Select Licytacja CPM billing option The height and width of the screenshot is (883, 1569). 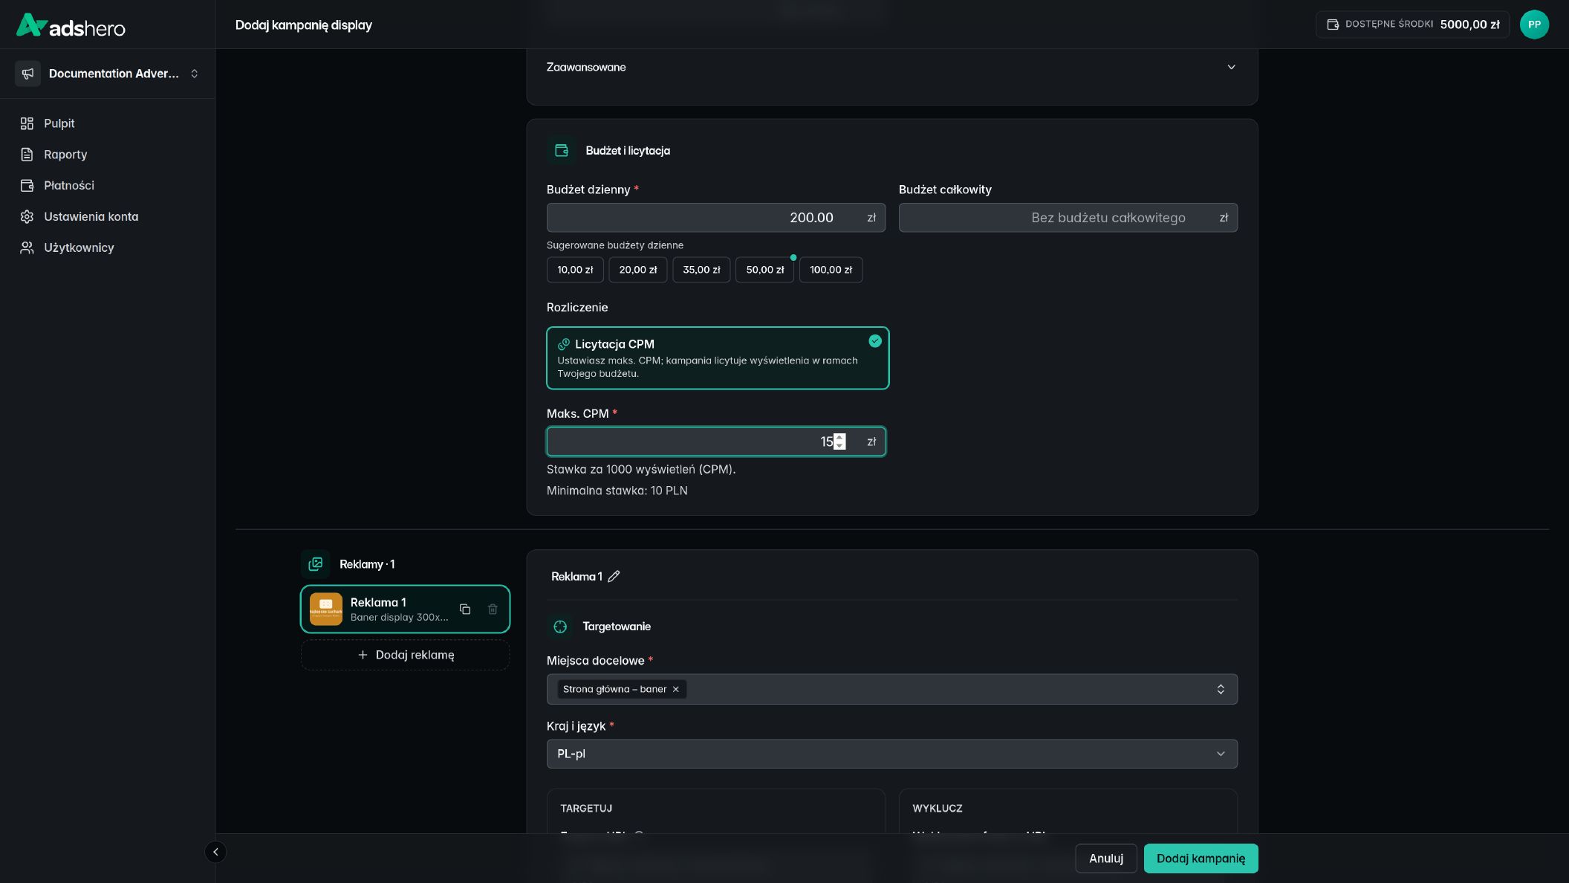[718, 358]
